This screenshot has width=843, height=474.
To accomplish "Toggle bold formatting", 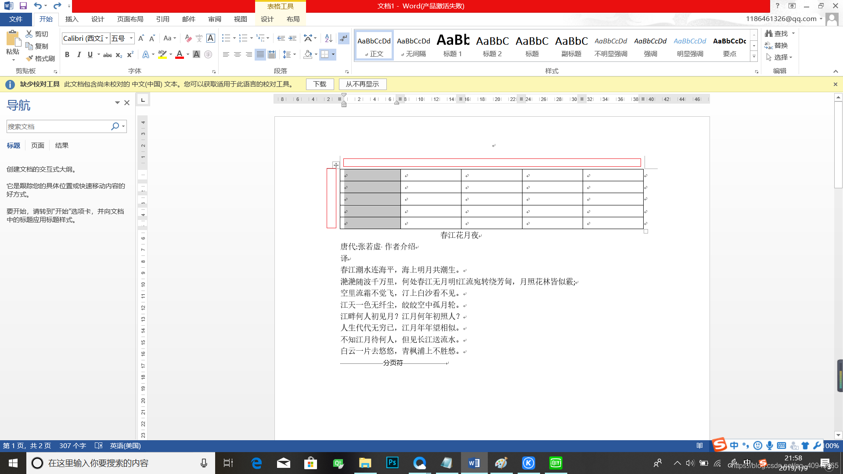I will (67, 55).
